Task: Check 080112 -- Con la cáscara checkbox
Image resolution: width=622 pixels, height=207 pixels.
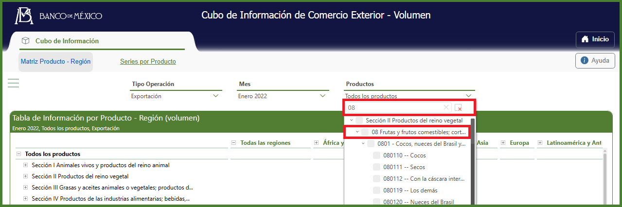Action: [x=377, y=179]
